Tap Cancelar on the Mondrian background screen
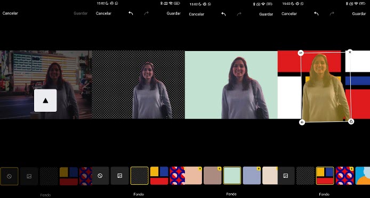 pyautogui.click(x=289, y=14)
